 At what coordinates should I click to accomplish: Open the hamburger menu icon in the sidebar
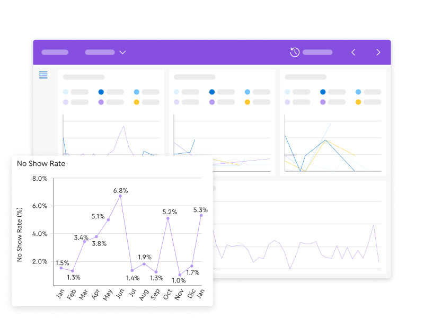(43, 75)
